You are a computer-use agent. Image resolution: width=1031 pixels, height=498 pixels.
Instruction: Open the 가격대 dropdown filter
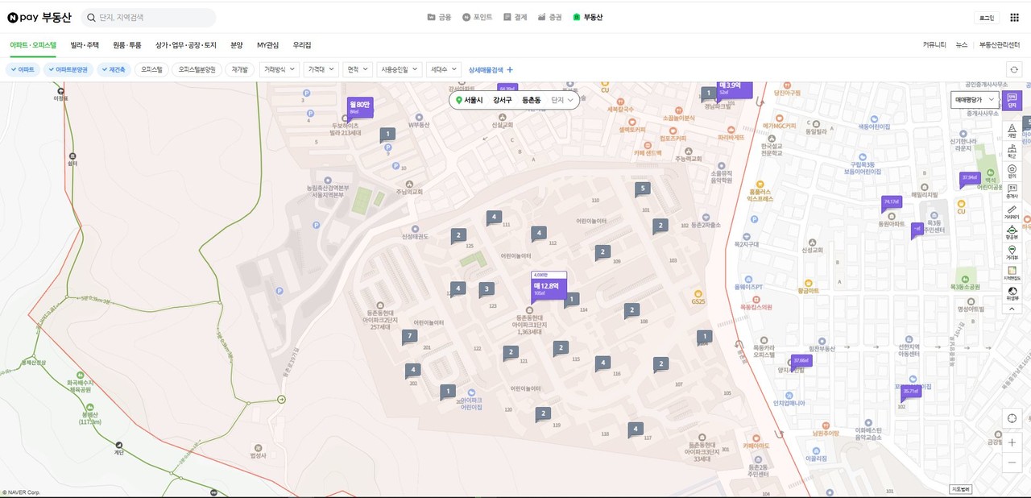coord(321,70)
